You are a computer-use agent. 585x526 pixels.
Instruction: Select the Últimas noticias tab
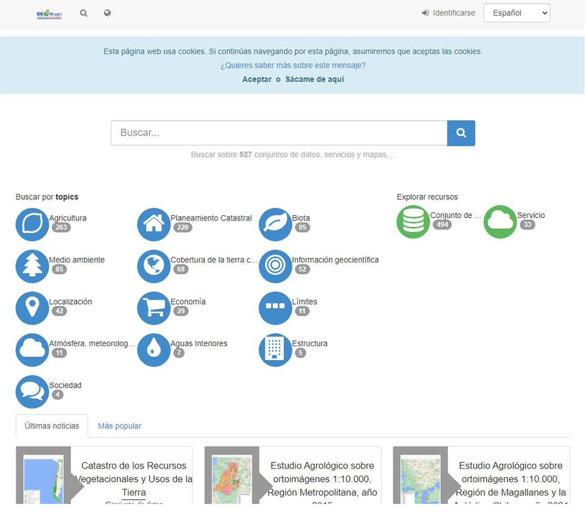52,426
